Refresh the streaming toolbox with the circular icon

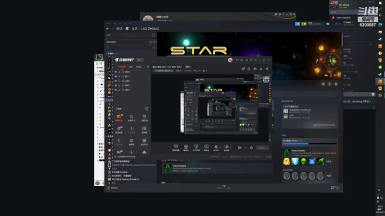click(x=147, y=109)
